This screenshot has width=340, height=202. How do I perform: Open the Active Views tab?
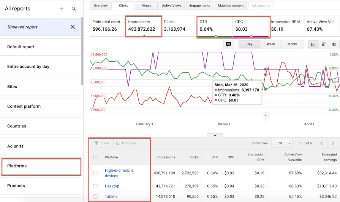tap(172, 6)
